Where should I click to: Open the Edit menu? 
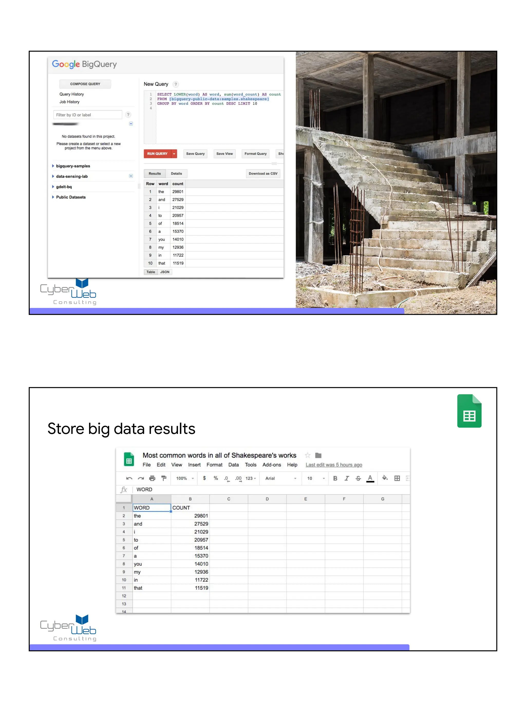tap(161, 464)
